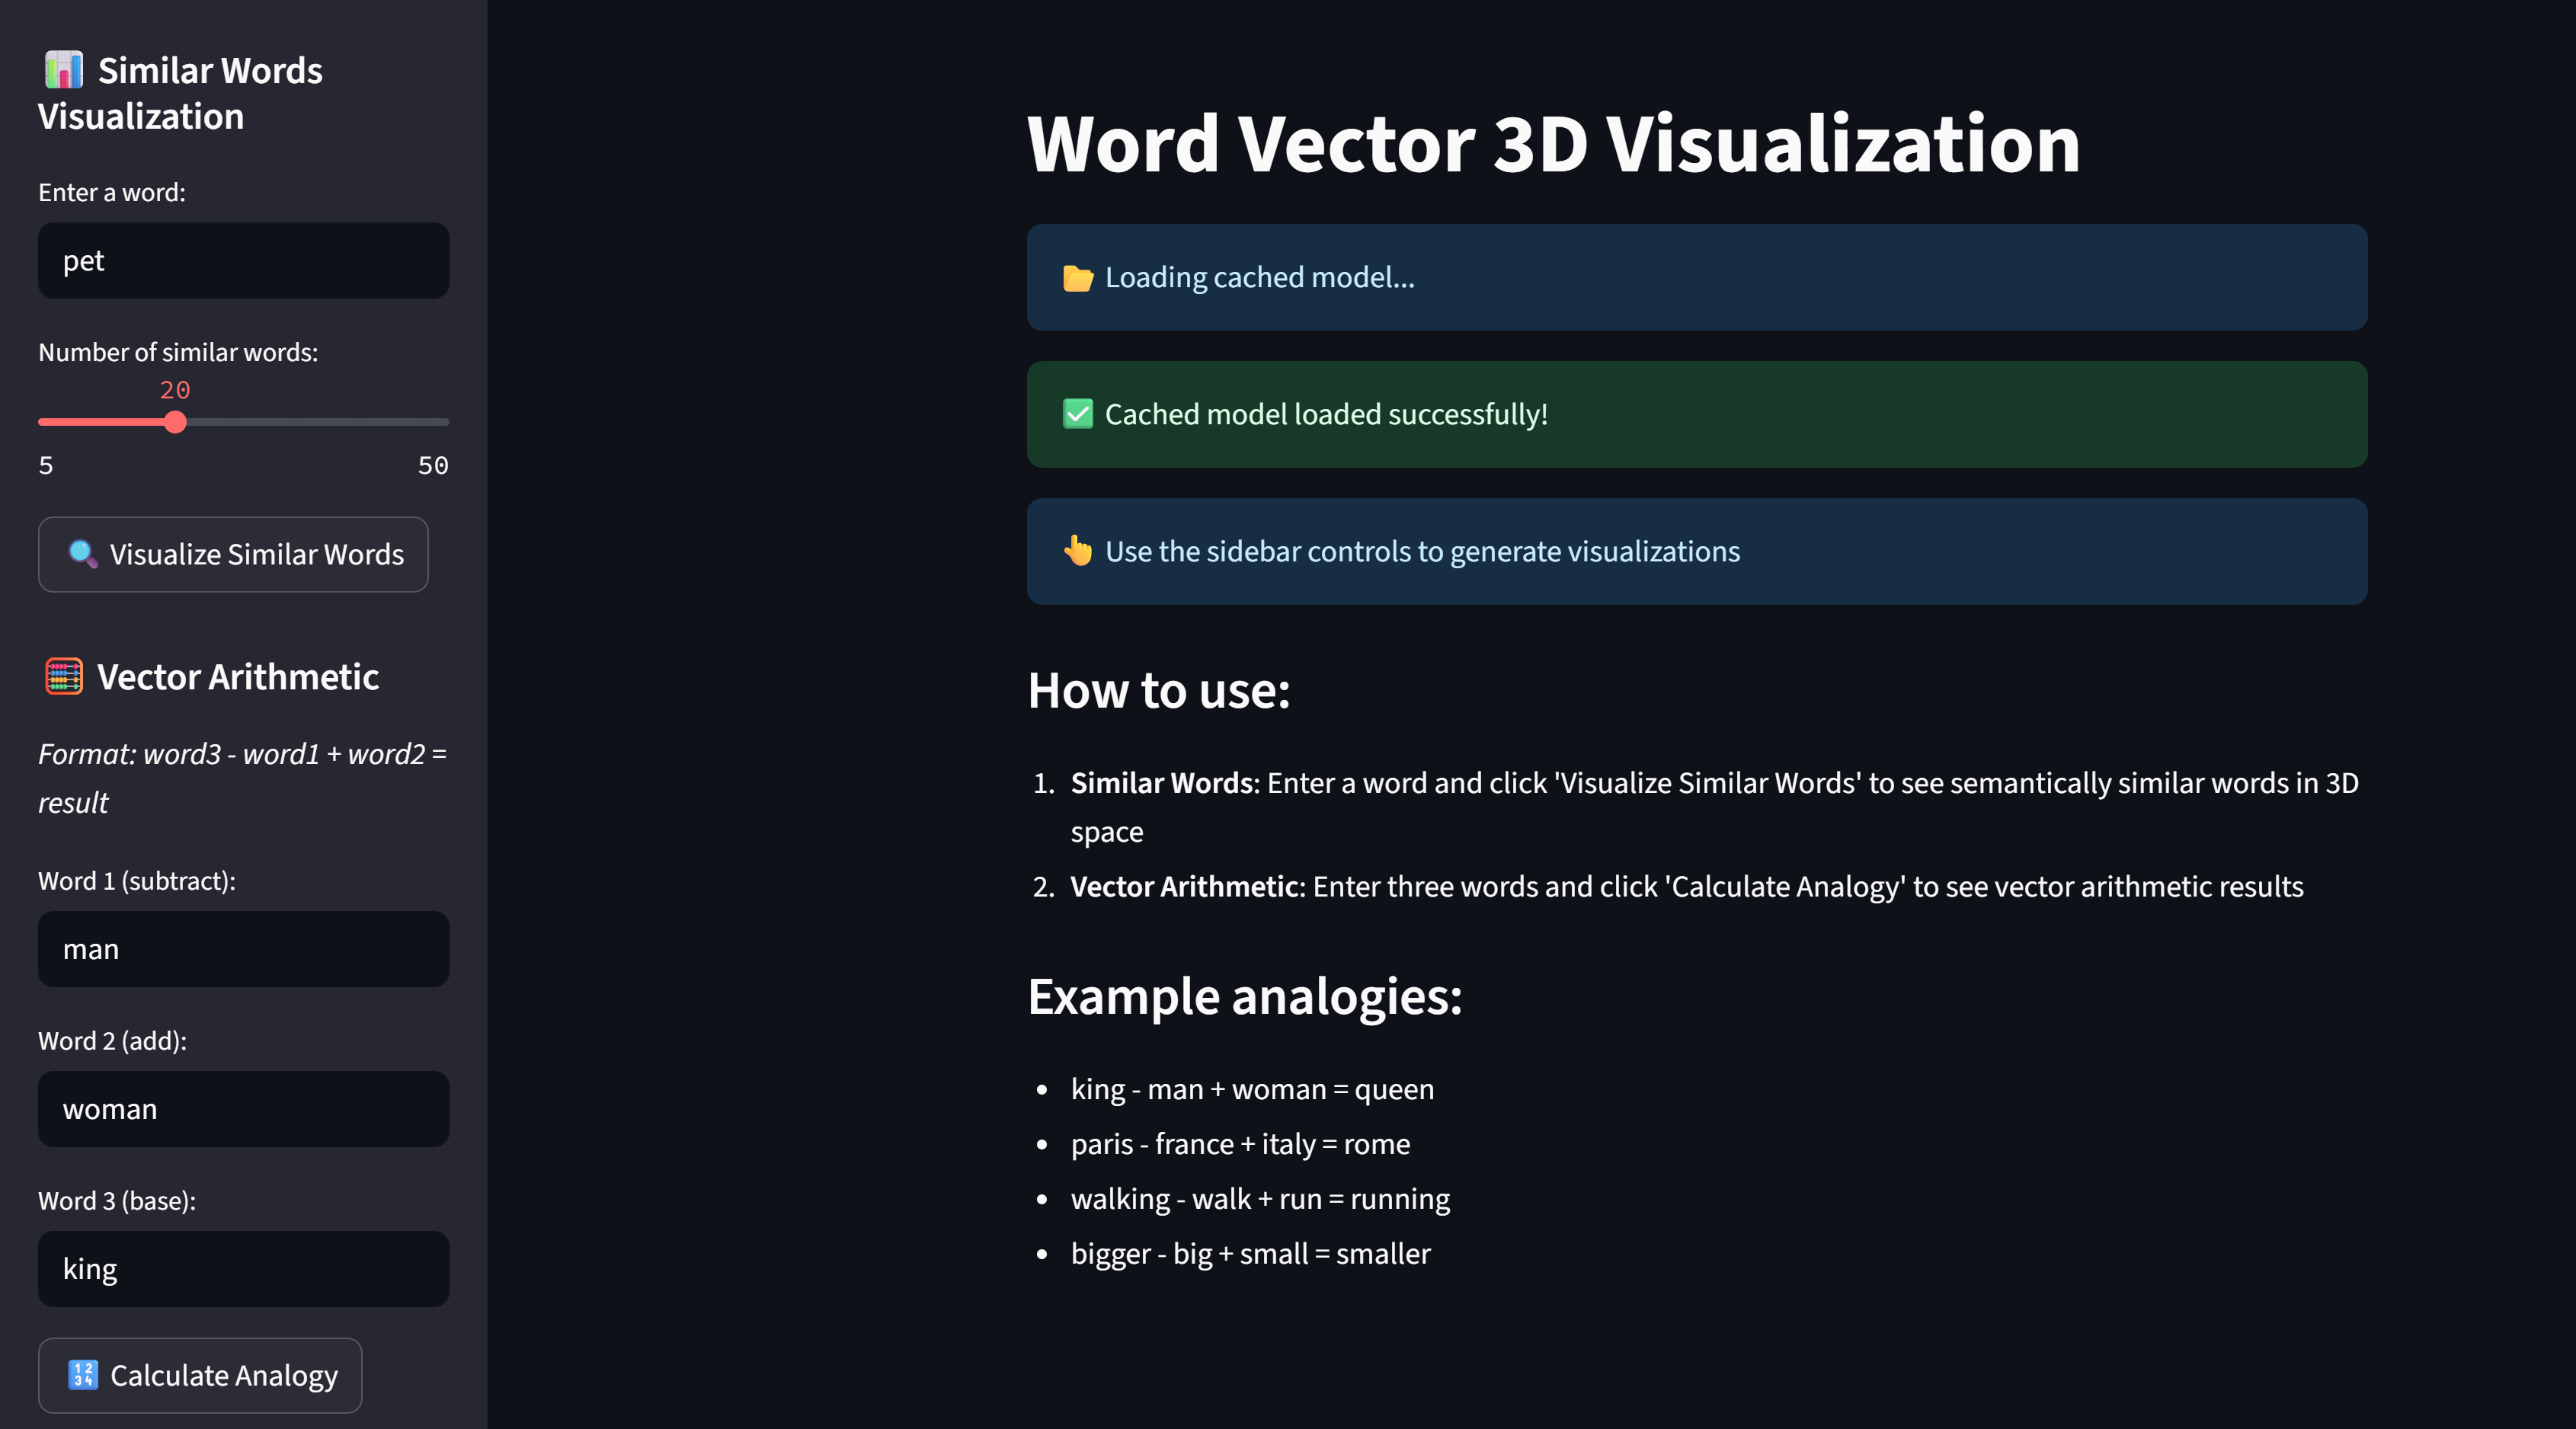Click the magnifying glass icon on the Visualize button

coord(82,554)
